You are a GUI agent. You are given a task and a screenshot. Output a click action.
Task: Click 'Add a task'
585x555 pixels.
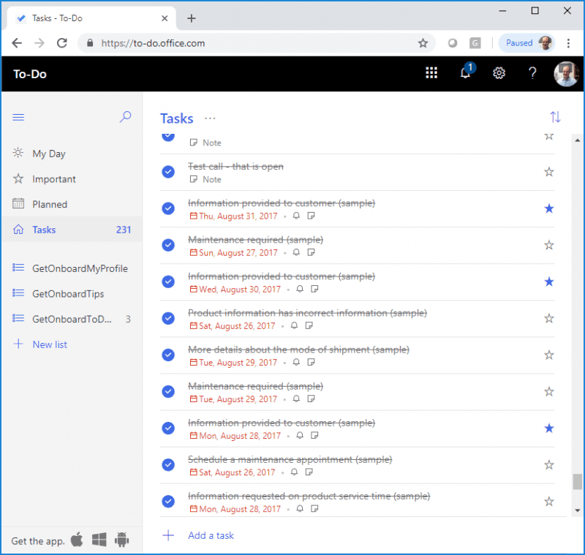211,535
